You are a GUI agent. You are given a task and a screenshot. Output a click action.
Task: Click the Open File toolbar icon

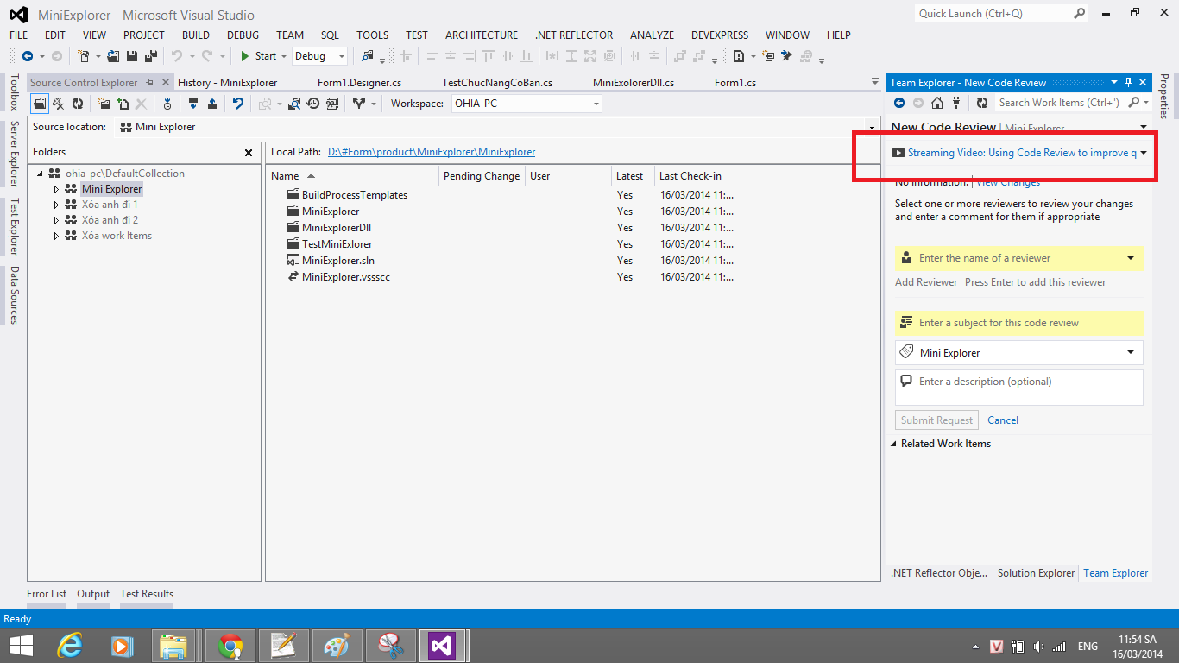pyautogui.click(x=113, y=56)
